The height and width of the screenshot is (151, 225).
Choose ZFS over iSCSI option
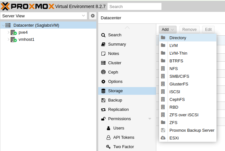pyautogui.click(x=188, y=115)
